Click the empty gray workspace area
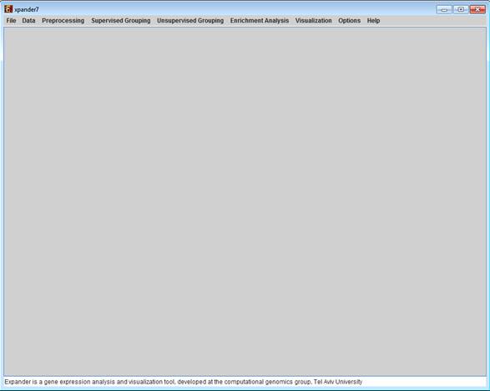Viewport: 490px width, 391px height. pyautogui.click(x=245, y=201)
